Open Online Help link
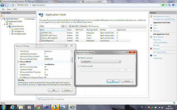 158,58
